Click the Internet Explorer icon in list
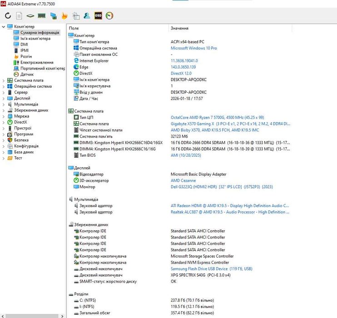 76,60
